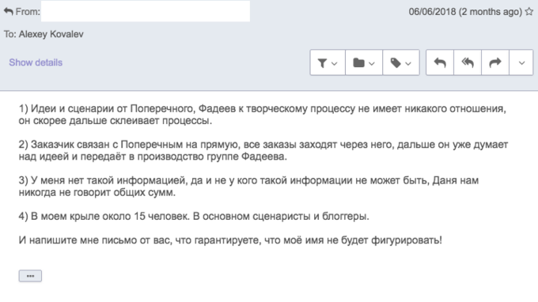
Task: Star this message using the star icon
Action: click(529, 11)
